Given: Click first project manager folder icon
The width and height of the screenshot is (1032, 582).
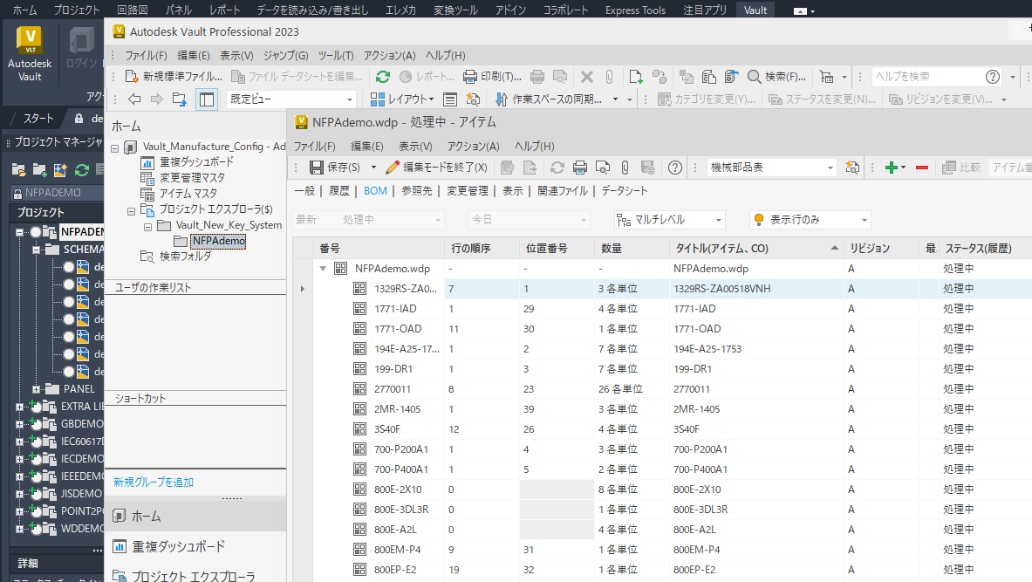Looking at the screenshot, I should (x=18, y=170).
